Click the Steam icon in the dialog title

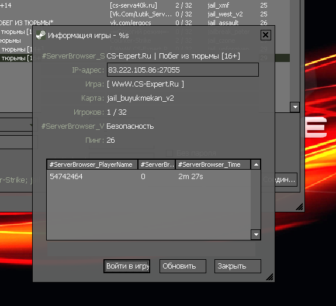point(40,35)
